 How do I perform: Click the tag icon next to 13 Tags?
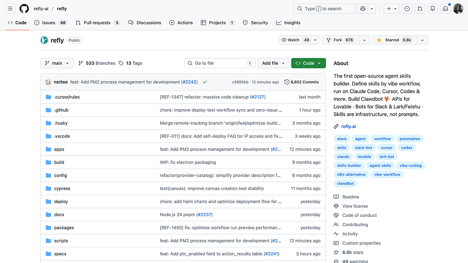tap(121, 63)
